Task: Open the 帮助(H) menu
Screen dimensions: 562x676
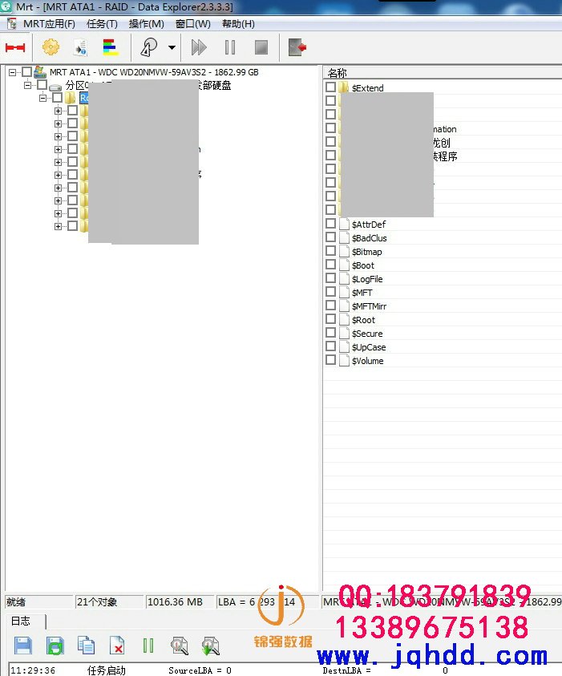Action: [238, 24]
